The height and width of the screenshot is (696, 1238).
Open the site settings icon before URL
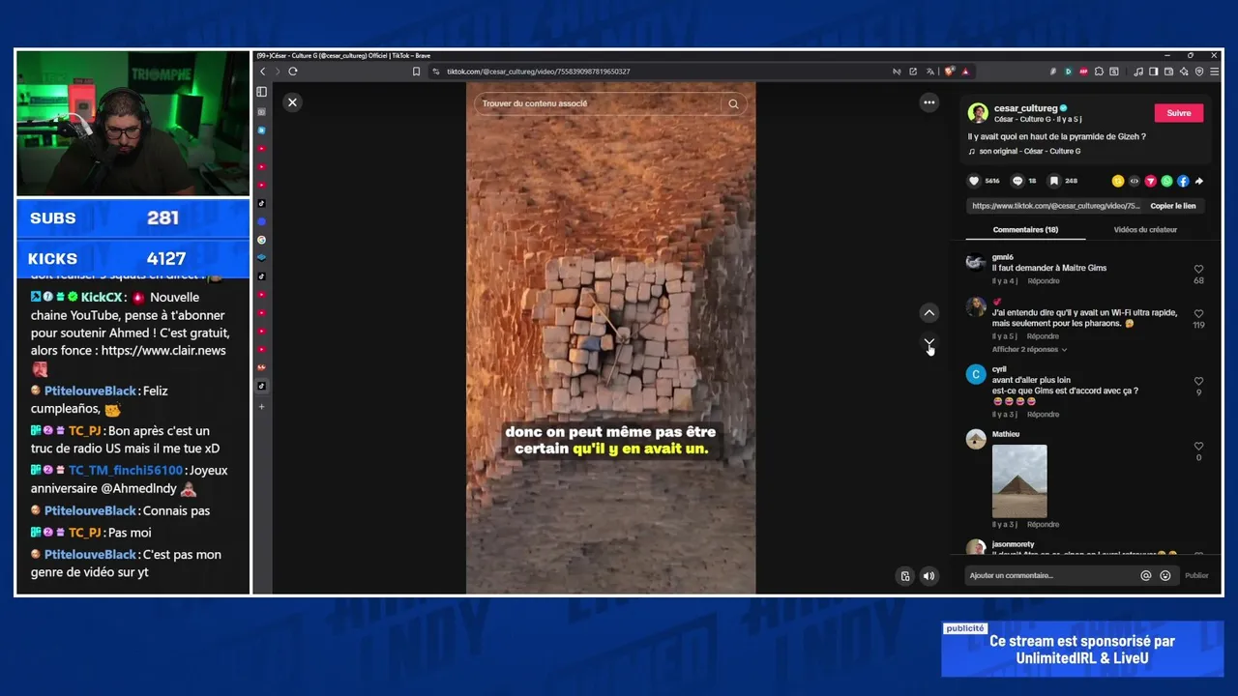[436, 72]
